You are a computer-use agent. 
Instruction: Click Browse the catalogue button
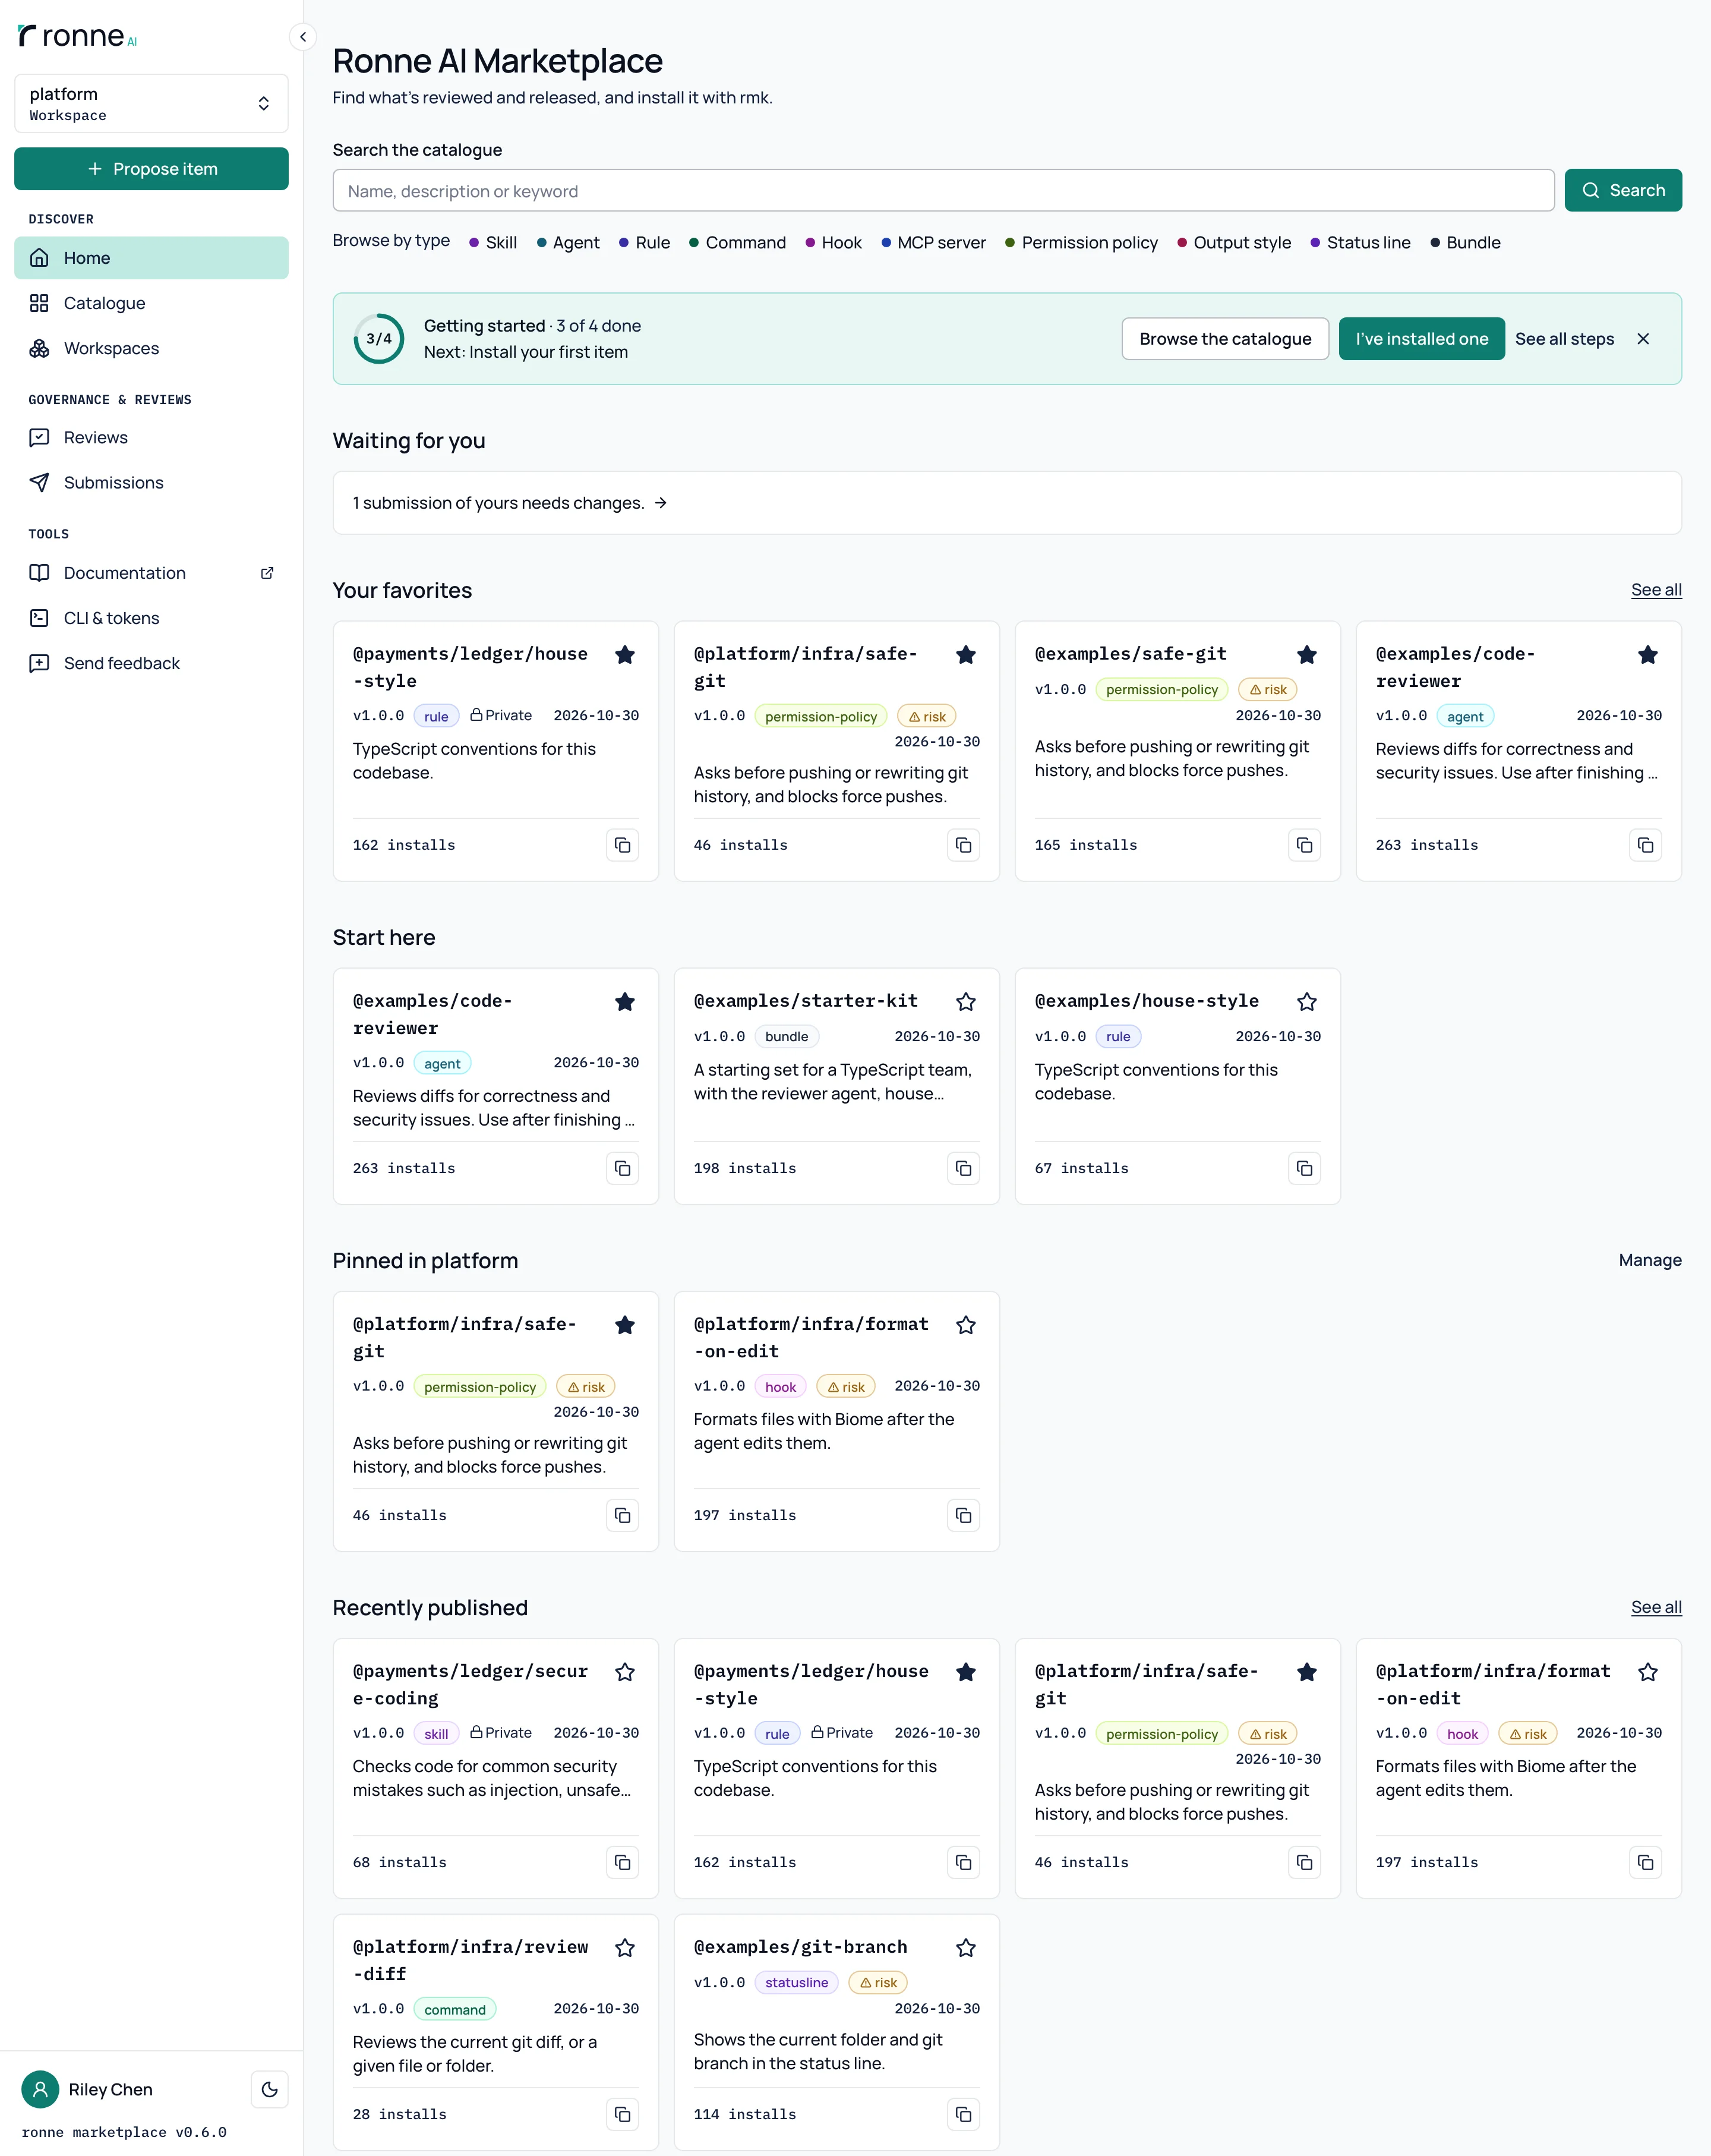1225,339
